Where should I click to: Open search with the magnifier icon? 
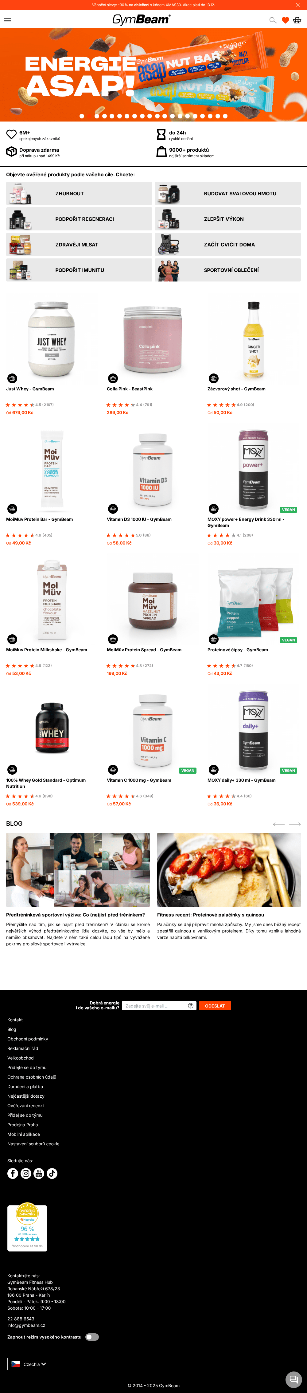coord(273,20)
